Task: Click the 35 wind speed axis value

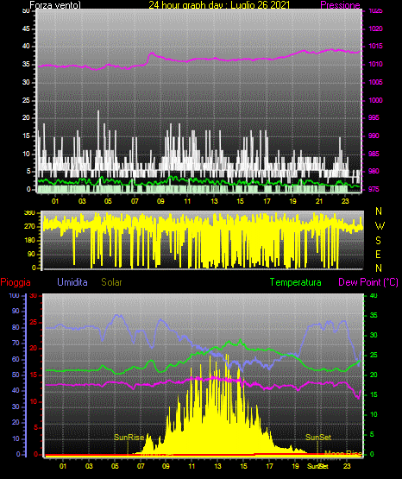Action: click(x=26, y=65)
